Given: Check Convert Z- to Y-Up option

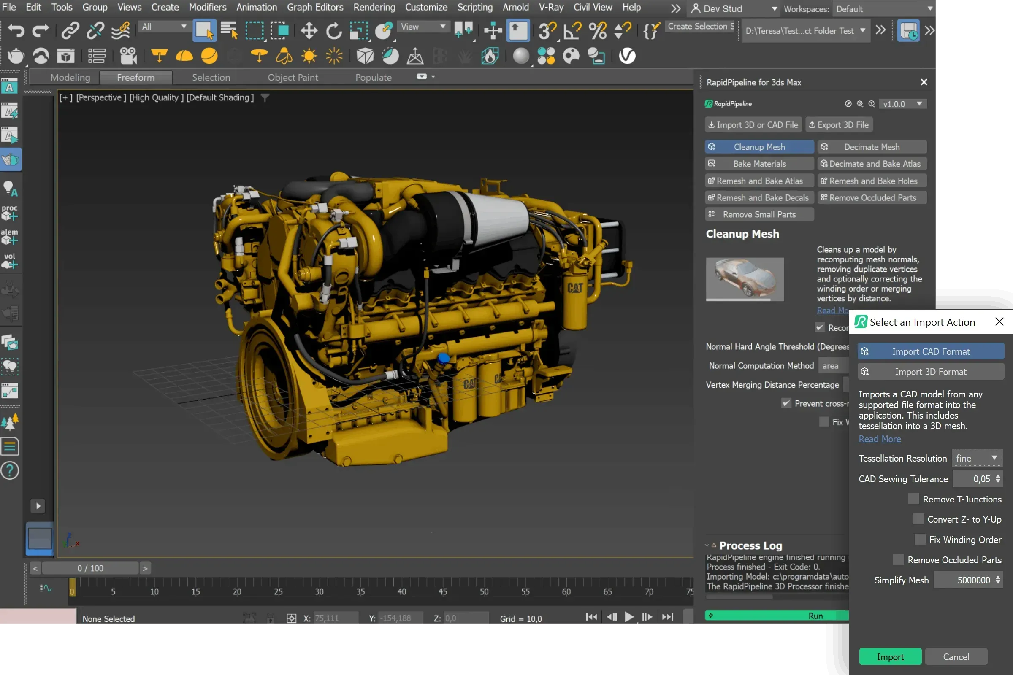Looking at the screenshot, I should click(x=918, y=519).
